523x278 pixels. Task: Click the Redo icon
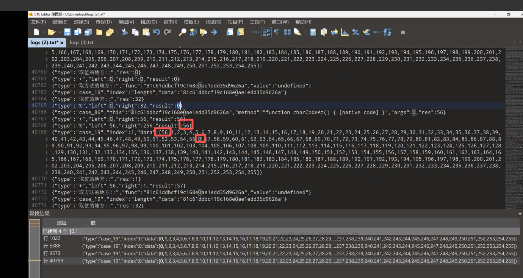click(167, 32)
